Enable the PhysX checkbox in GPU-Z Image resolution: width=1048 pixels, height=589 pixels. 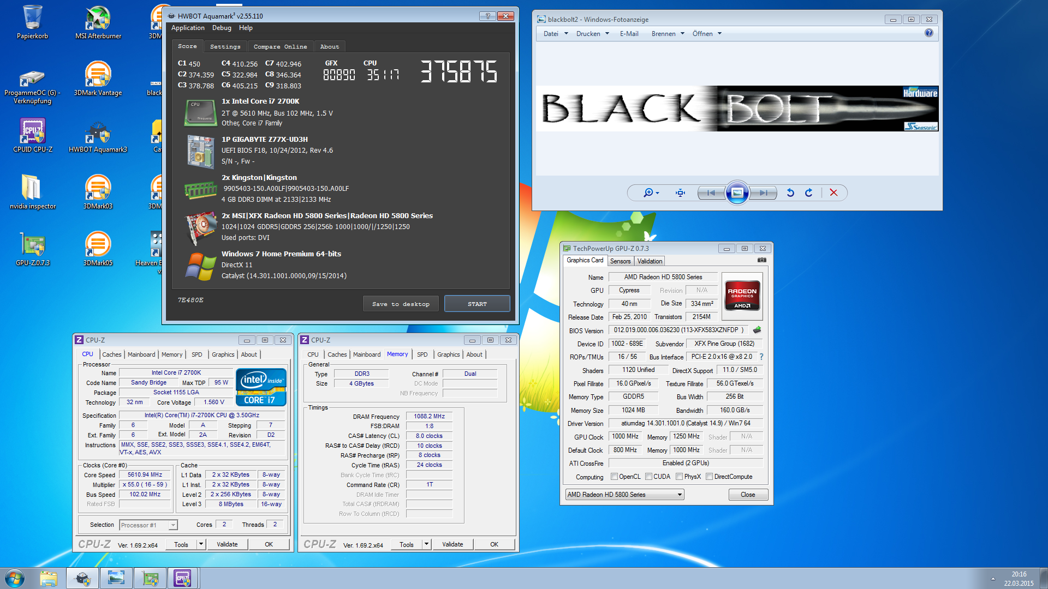coord(679,477)
